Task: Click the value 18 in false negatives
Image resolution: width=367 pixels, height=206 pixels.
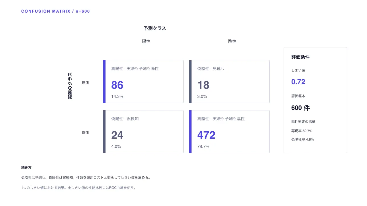Action: (x=203, y=85)
